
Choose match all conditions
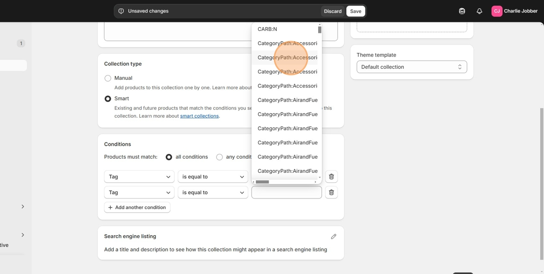pos(169,157)
